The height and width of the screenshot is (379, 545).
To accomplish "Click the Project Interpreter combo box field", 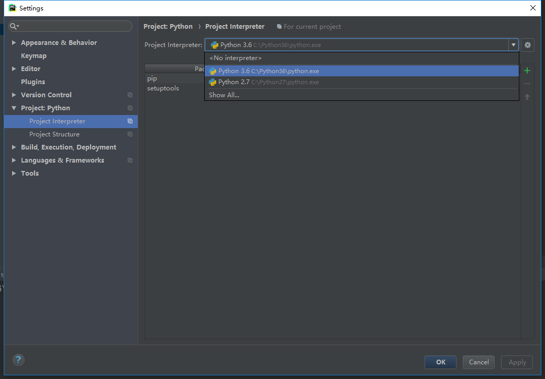I will tap(361, 45).
